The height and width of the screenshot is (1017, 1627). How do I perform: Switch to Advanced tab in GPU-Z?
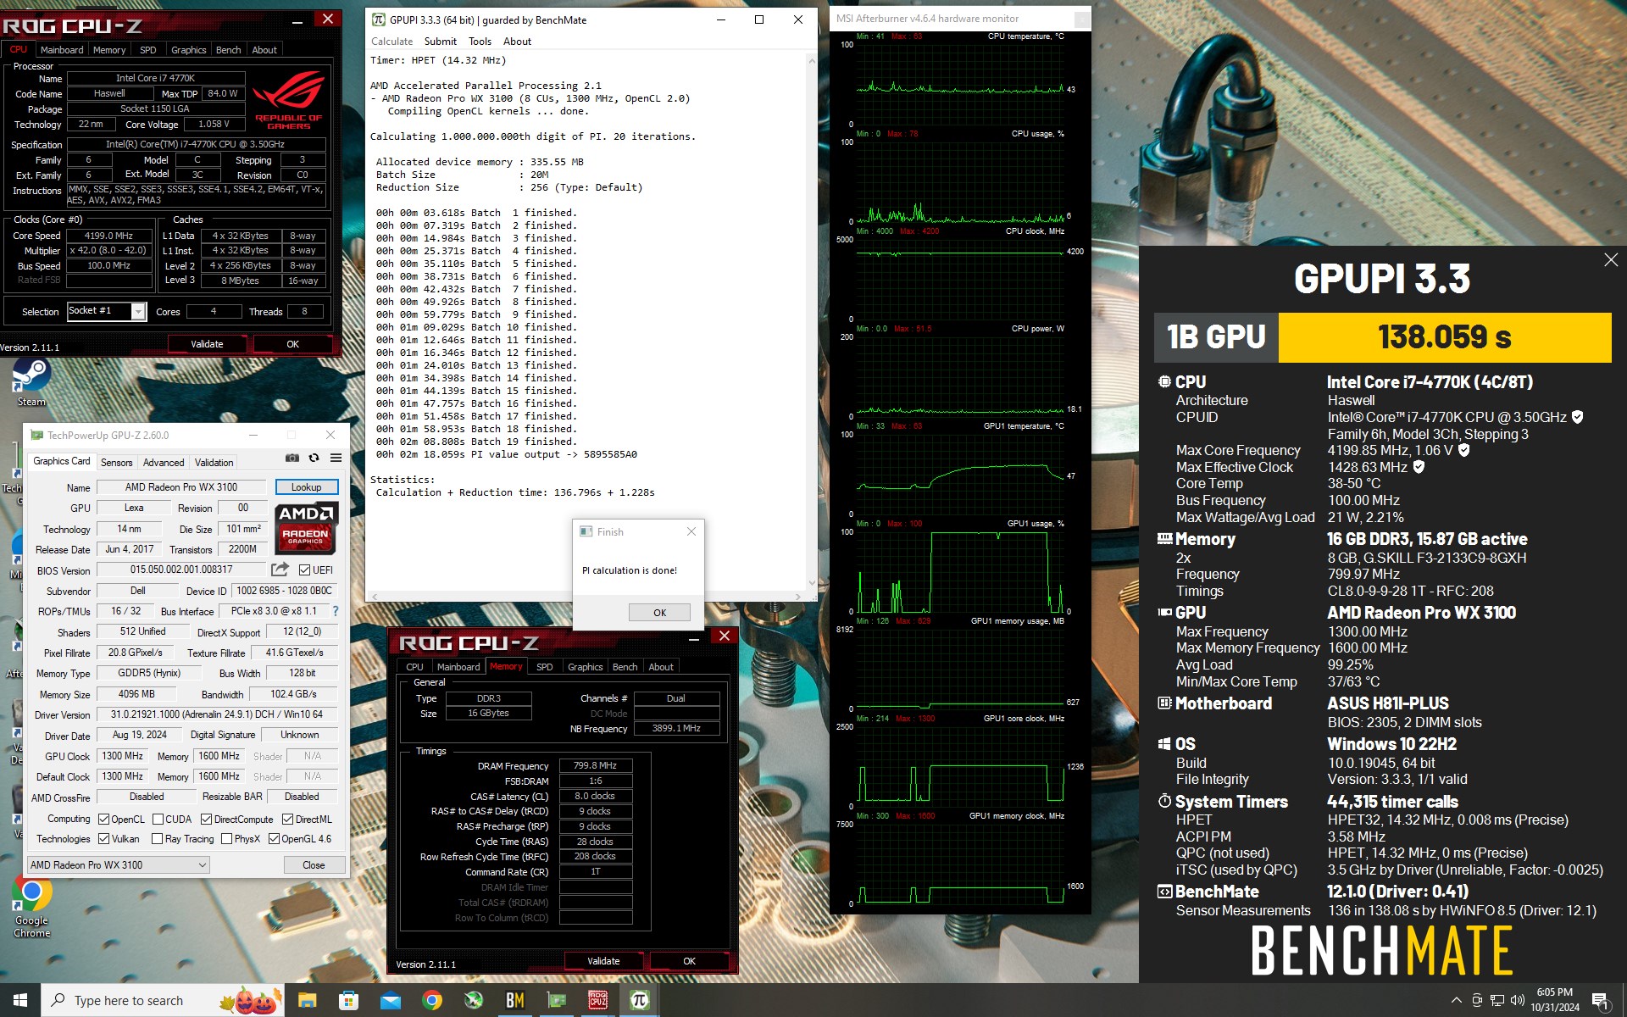click(x=164, y=463)
